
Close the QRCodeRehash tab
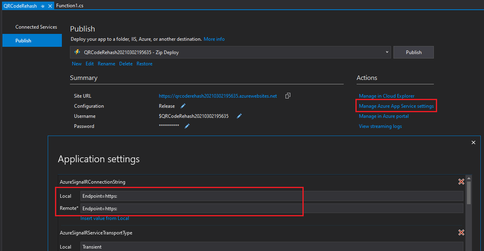50,6
